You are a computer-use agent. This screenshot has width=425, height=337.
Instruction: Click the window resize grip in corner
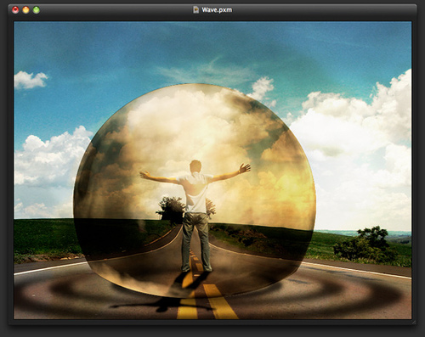[x=414, y=322]
